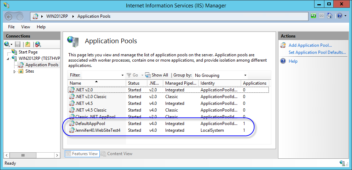Click Set Application Pool Defaults... link
Viewport: 352px width, 170px height.
click(317, 52)
